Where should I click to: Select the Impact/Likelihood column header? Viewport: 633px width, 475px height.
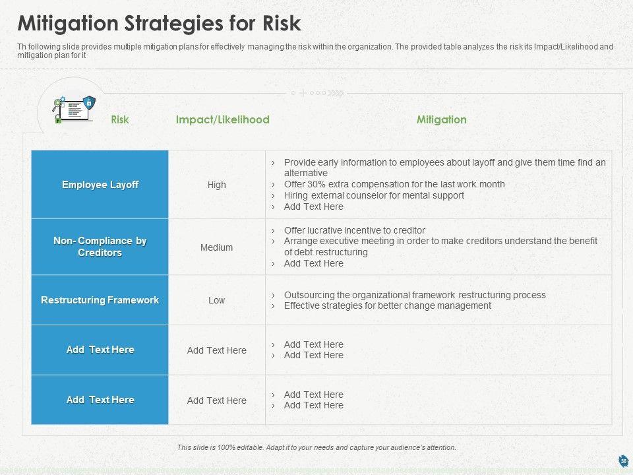coord(223,119)
